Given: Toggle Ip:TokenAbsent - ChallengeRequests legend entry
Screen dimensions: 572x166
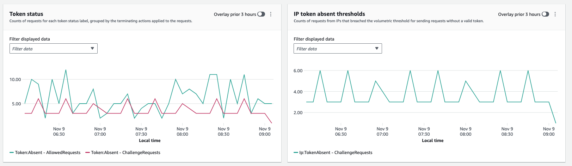Looking at the screenshot, I should pos(333,153).
